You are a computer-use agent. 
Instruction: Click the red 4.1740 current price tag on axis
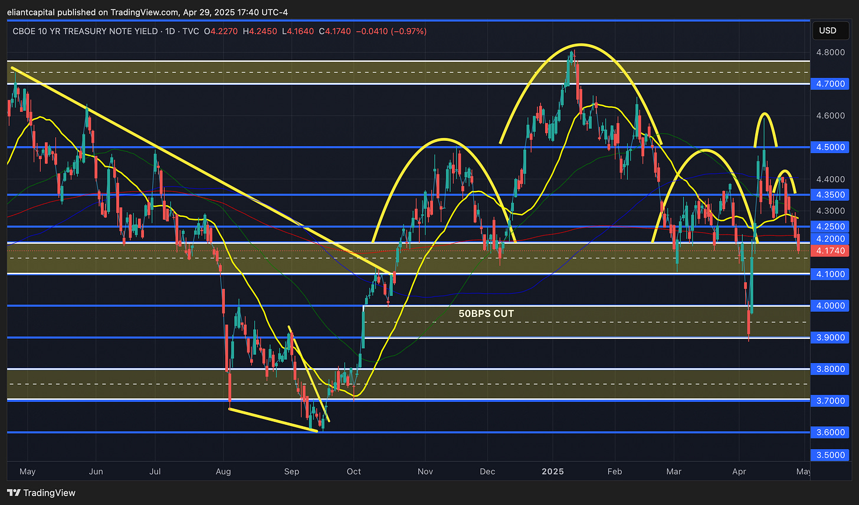(831, 250)
